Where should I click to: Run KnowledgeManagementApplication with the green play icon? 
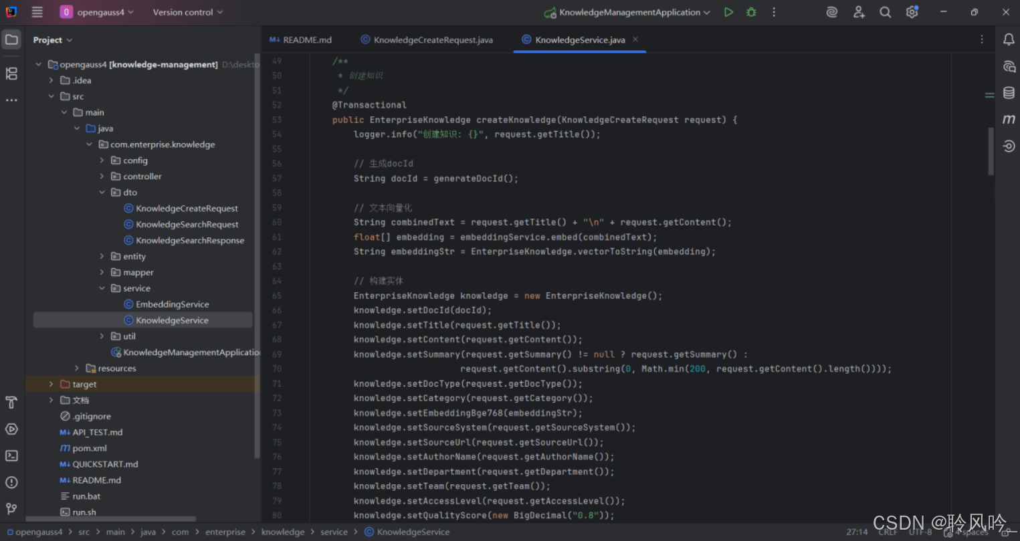click(728, 12)
